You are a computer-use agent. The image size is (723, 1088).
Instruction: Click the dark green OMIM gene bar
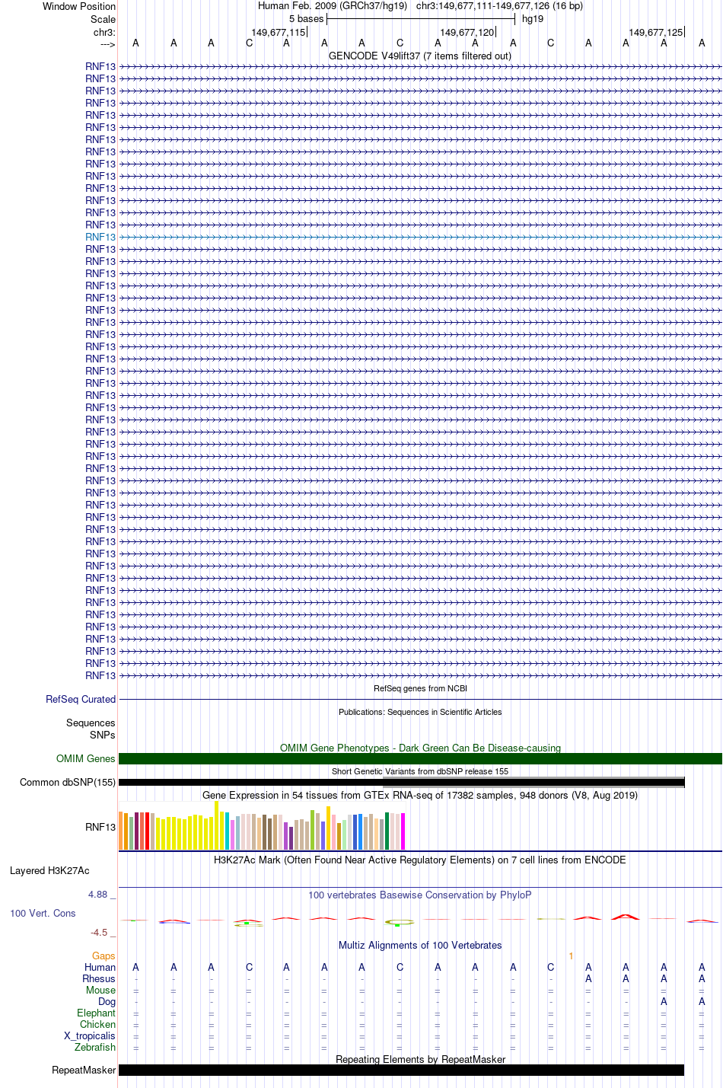420,758
